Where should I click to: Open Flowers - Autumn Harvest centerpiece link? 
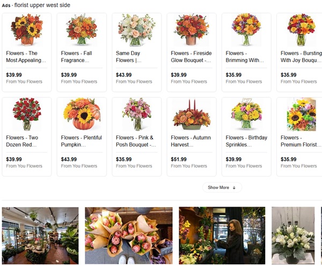click(191, 141)
